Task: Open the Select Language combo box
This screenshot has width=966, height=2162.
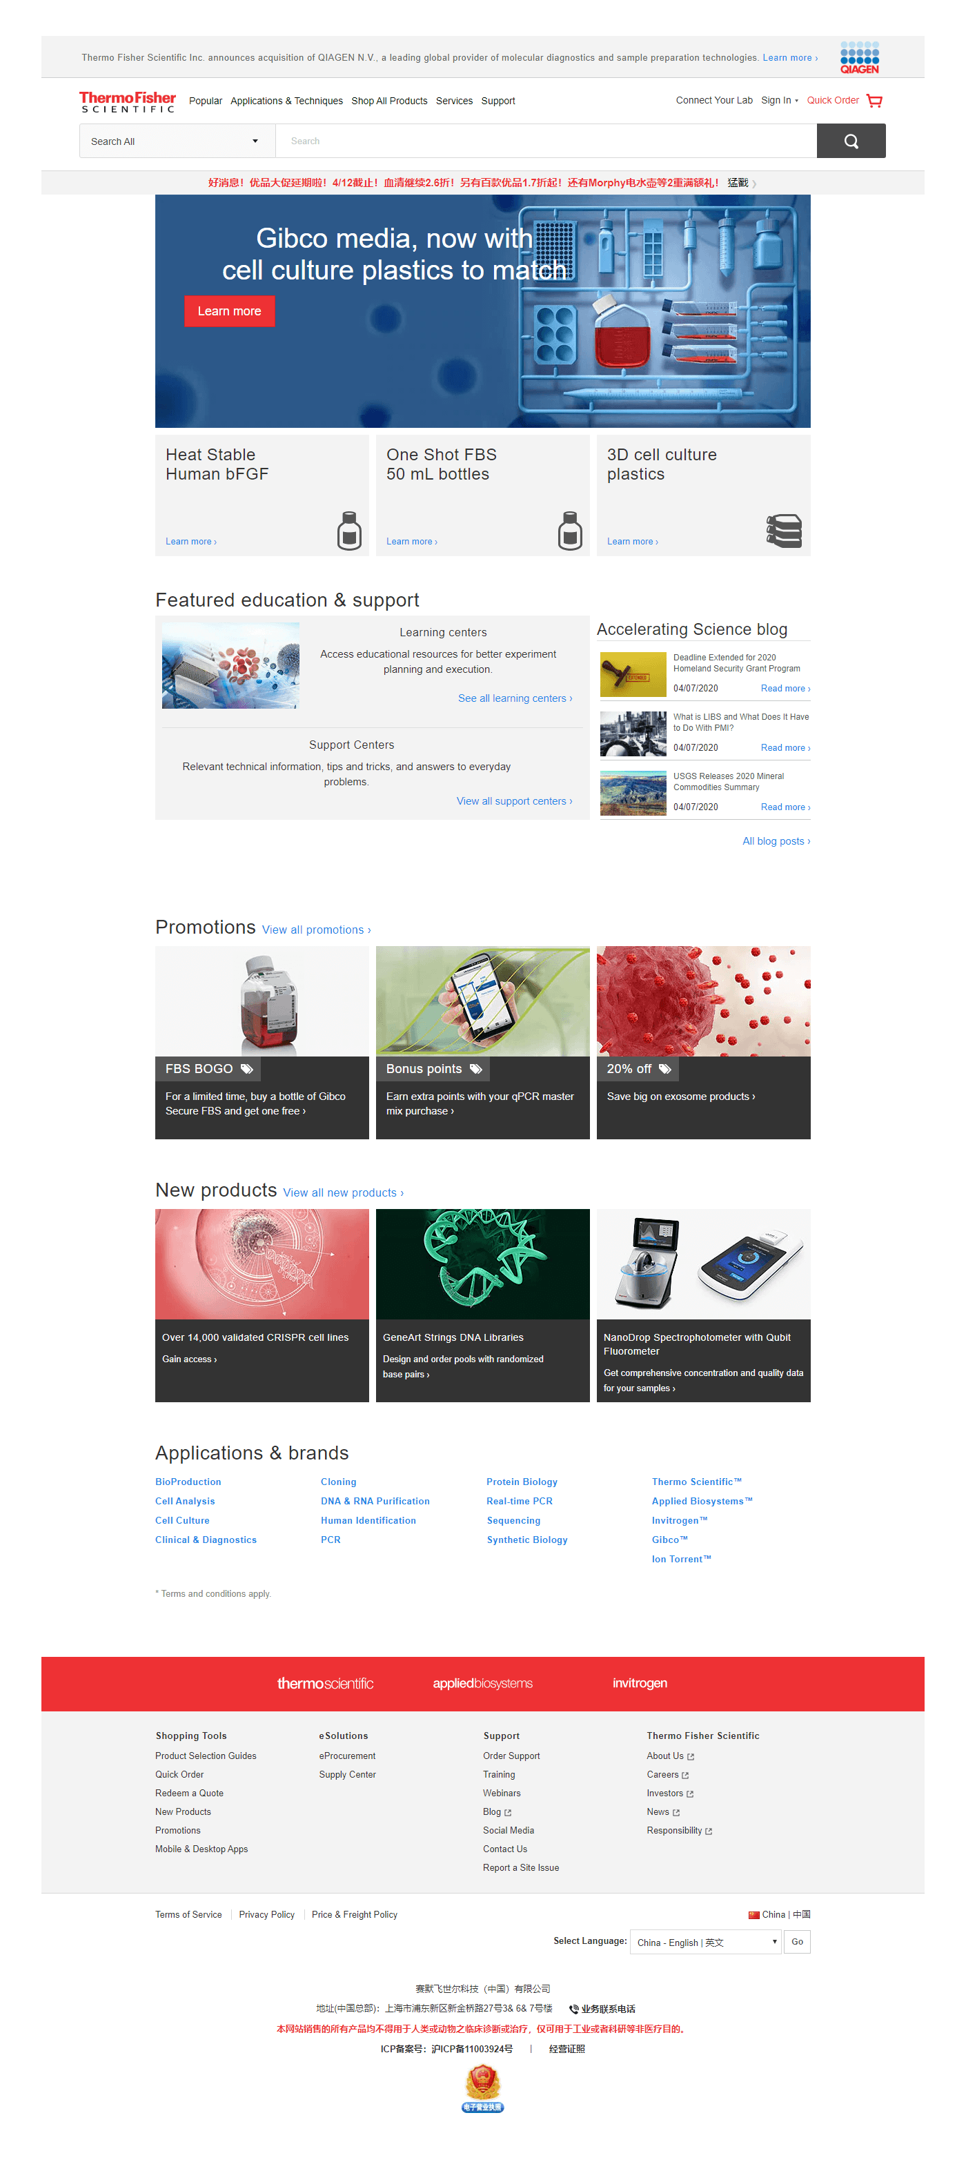Action: [706, 1941]
